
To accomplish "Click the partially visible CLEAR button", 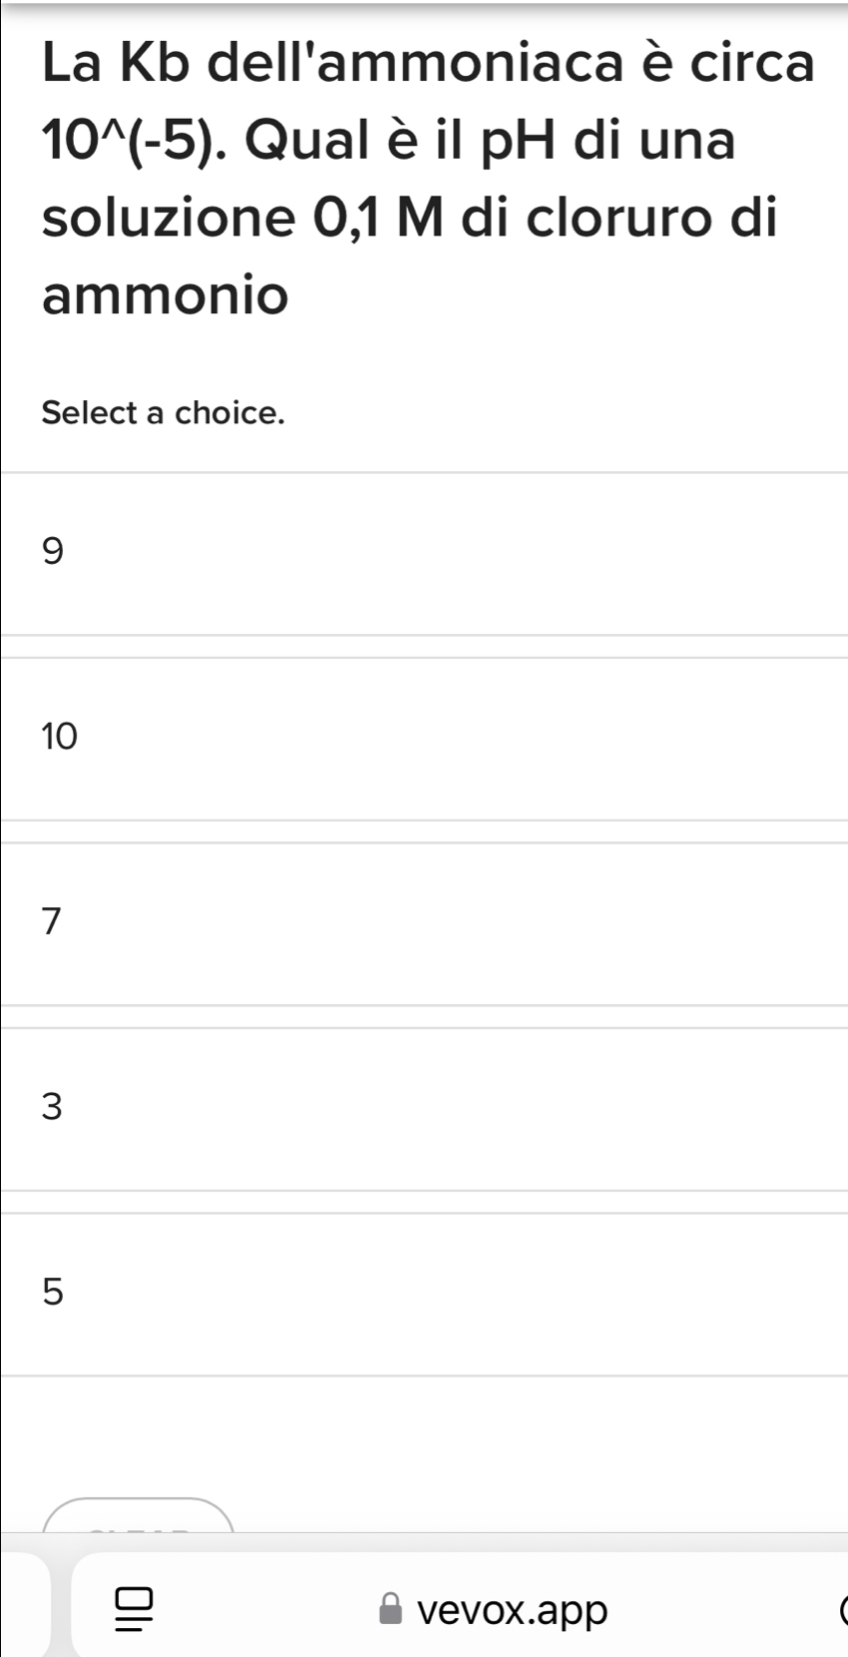I will click(x=138, y=1515).
